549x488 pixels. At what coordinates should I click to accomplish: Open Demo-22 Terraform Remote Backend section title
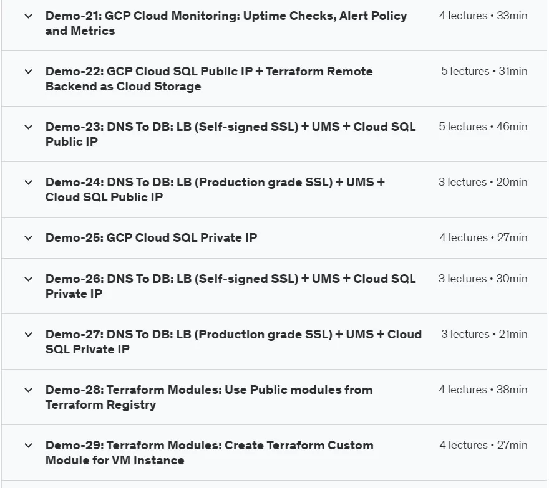pos(209,79)
